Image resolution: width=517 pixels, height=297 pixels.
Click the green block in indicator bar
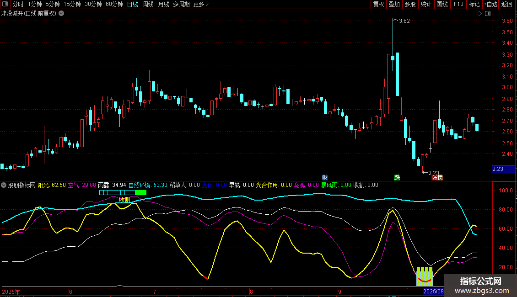tap(140, 193)
